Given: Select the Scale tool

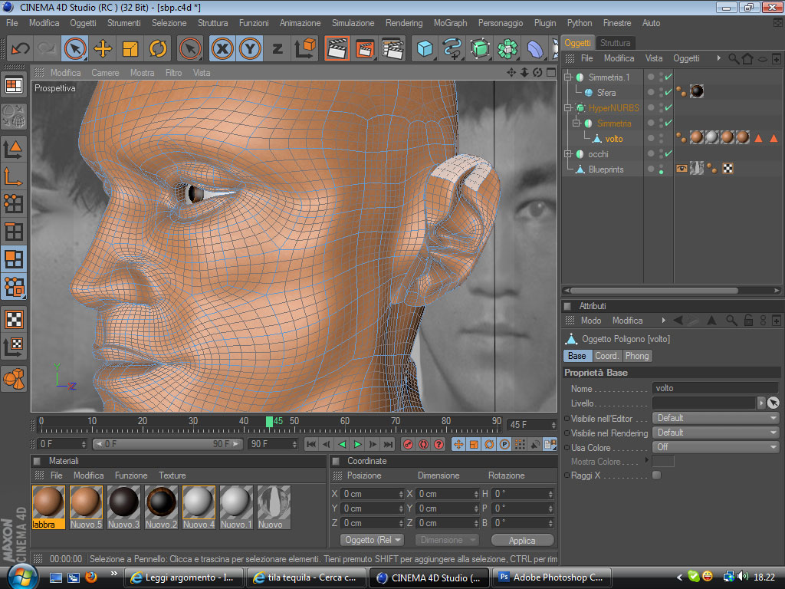Looking at the screenshot, I should click(130, 49).
